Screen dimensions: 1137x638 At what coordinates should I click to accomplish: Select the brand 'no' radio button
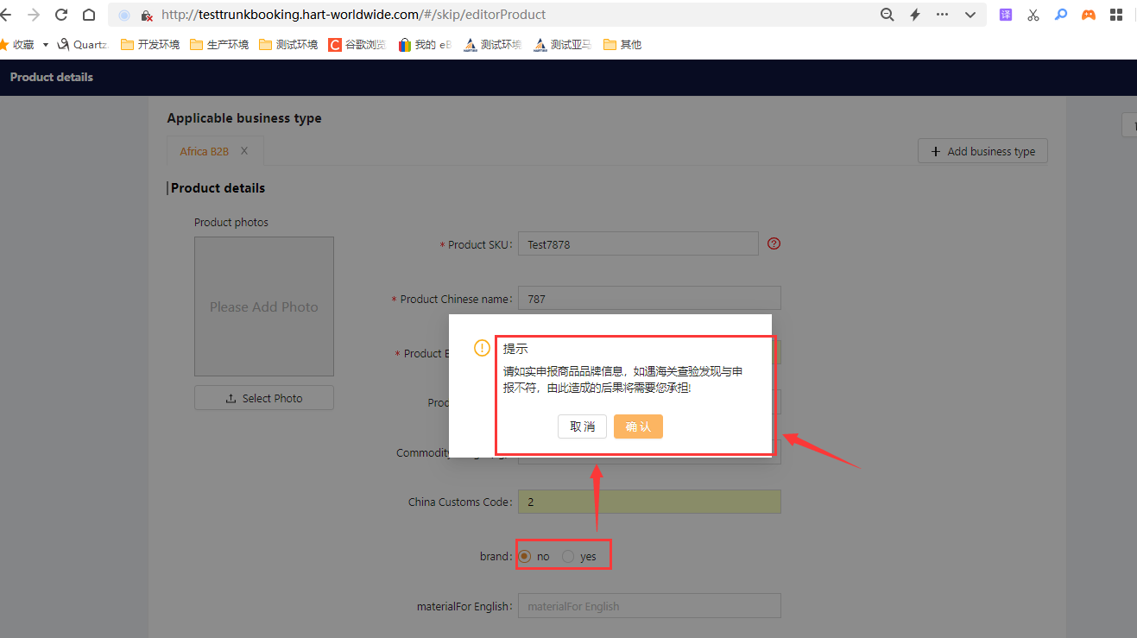tap(525, 556)
